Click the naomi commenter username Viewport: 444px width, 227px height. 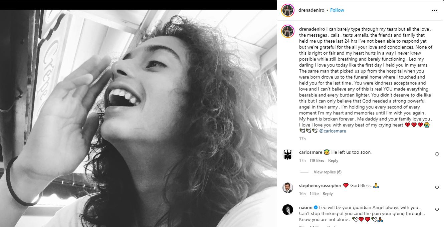point(305,207)
